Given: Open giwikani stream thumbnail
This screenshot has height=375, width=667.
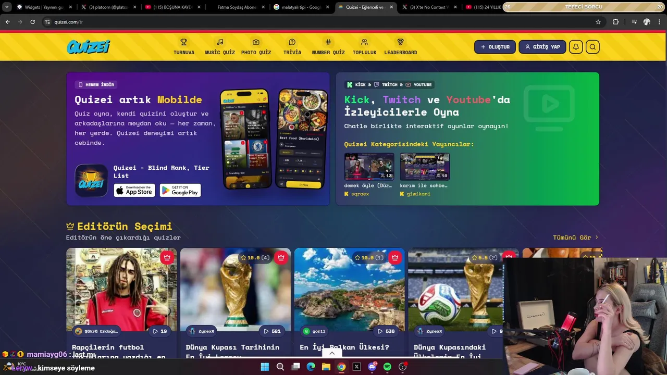Looking at the screenshot, I should pos(425,167).
